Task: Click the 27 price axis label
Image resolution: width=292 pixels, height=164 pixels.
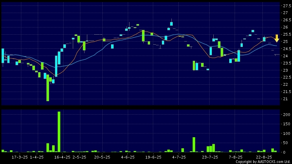Action: point(285,13)
